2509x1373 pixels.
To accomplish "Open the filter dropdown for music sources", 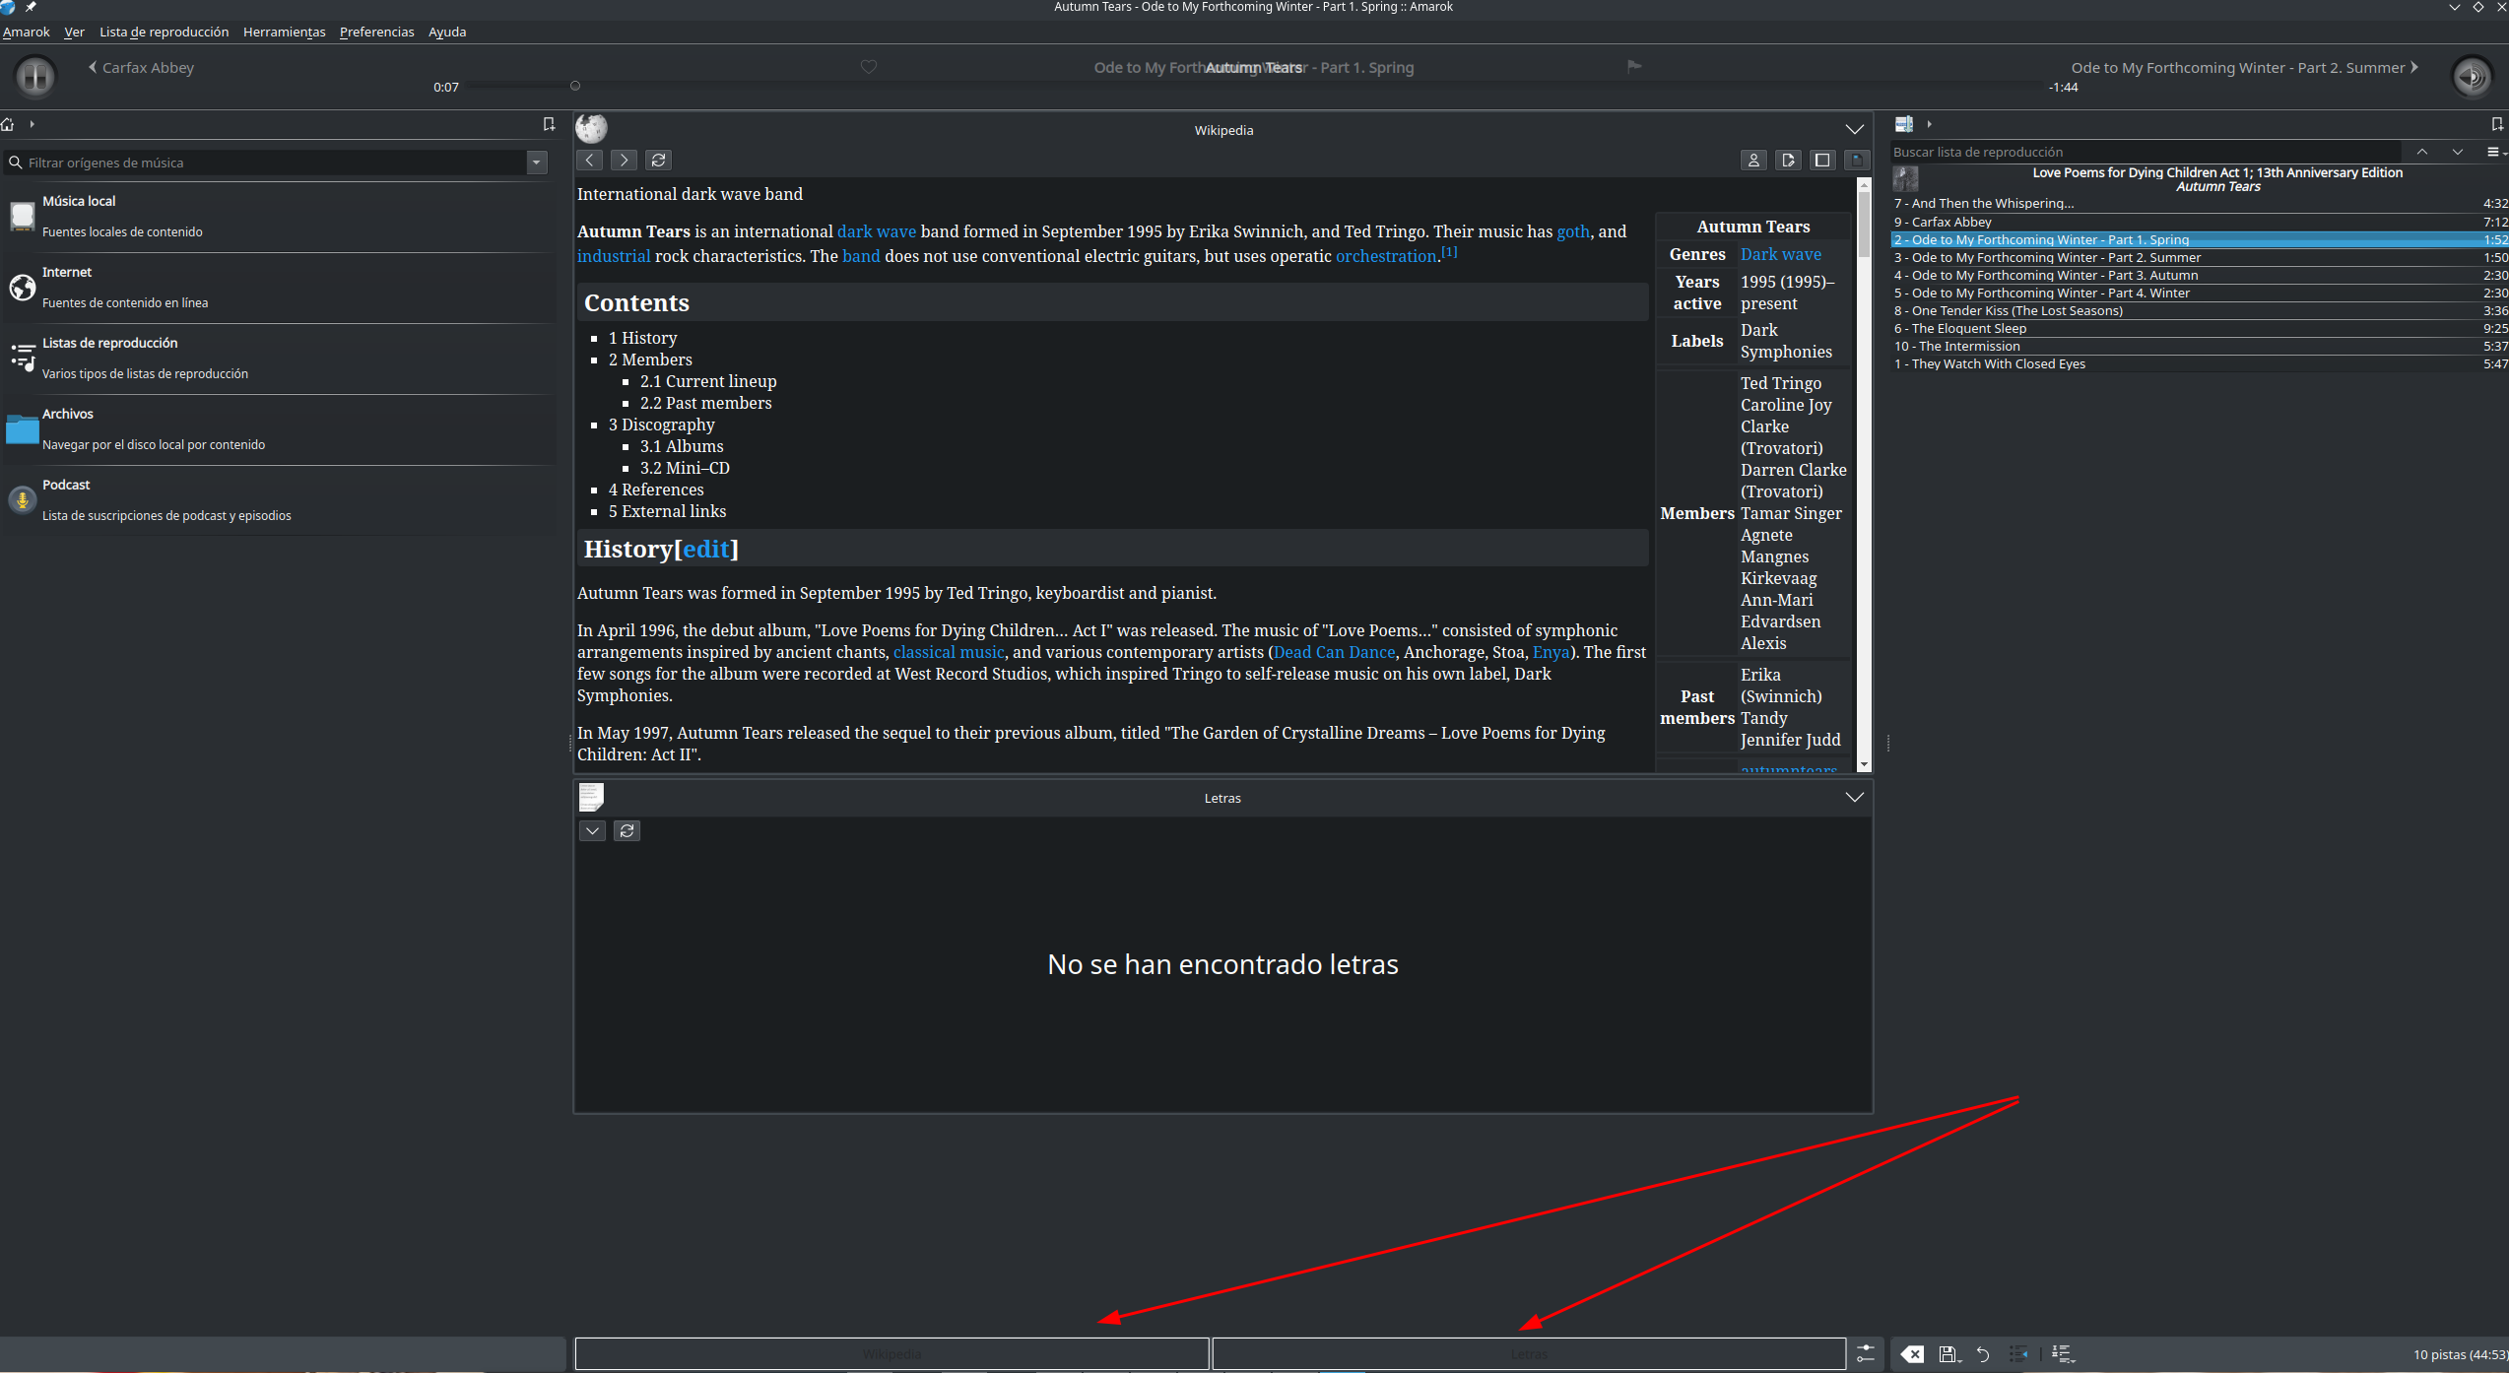I will tap(537, 163).
